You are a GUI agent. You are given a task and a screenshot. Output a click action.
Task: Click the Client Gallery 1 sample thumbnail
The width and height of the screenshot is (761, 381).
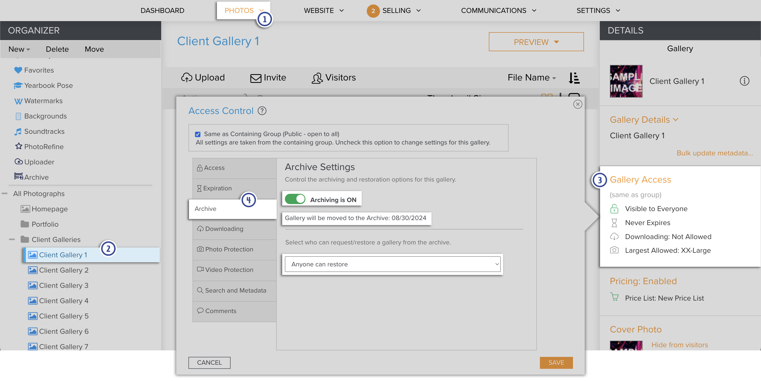click(x=626, y=81)
